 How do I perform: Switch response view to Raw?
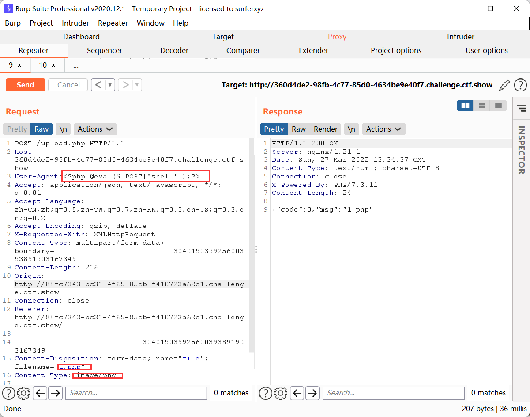click(x=299, y=129)
